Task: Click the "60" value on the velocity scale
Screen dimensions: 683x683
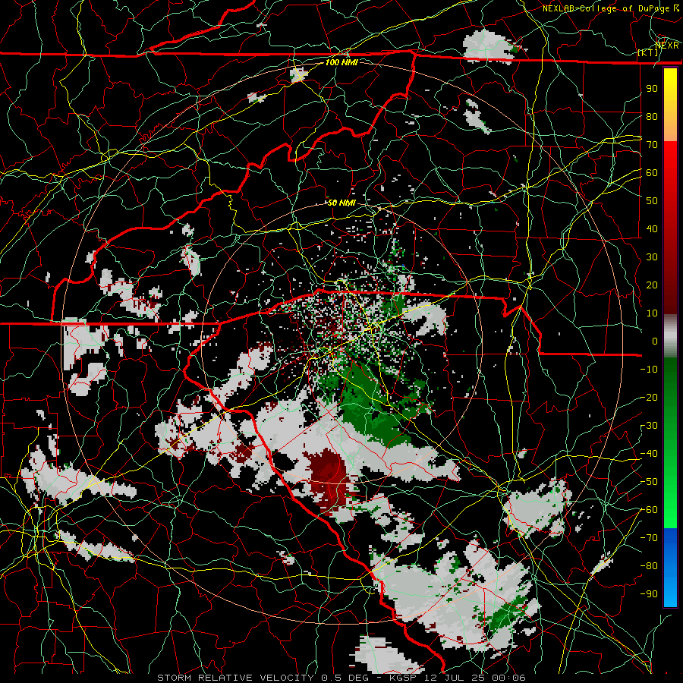Action: (x=652, y=172)
